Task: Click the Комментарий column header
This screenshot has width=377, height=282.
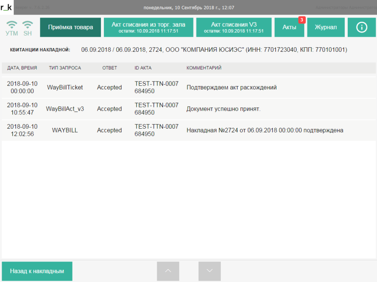Action: pos(204,68)
